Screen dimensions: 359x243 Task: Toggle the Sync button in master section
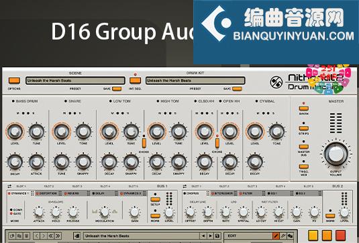(303, 108)
